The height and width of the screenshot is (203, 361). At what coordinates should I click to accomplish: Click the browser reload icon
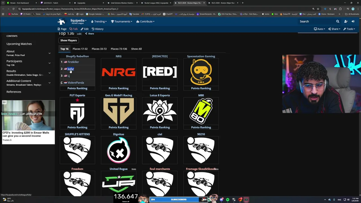tap(14, 9)
